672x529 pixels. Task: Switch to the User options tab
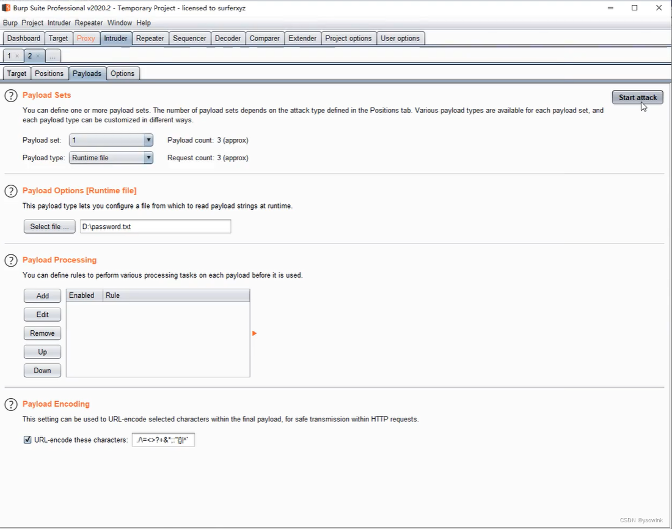[x=400, y=38]
